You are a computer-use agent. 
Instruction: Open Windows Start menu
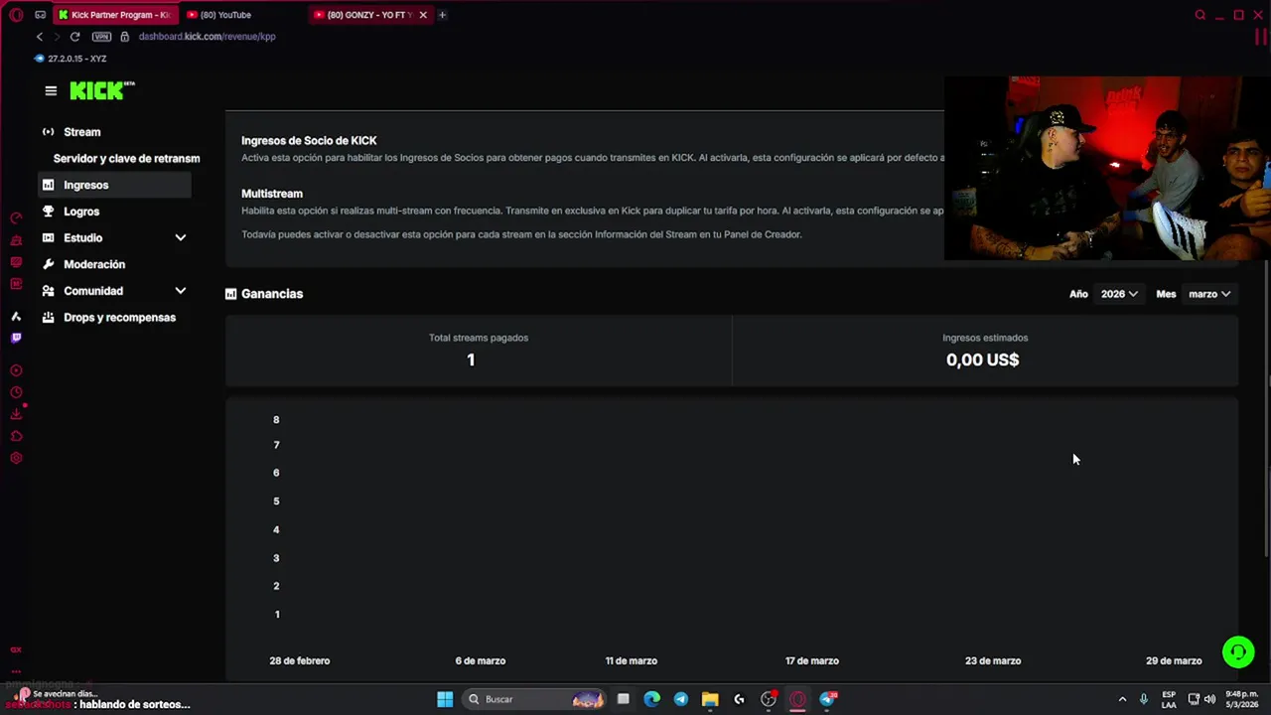point(445,699)
